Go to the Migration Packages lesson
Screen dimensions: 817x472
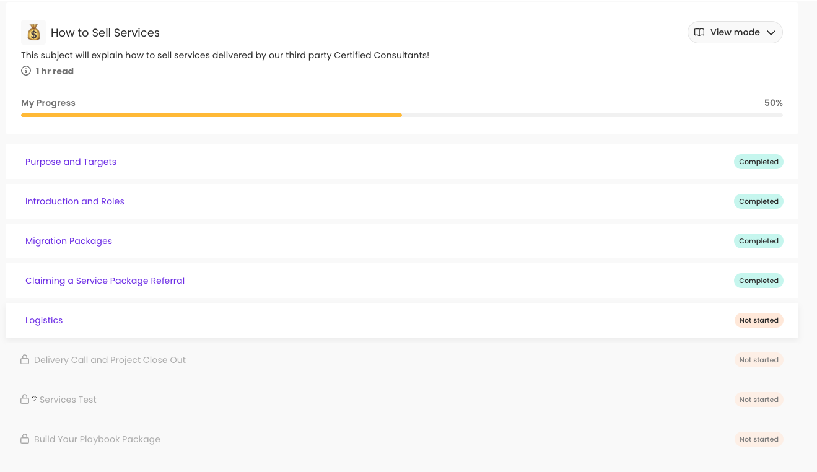pyautogui.click(x=69, y=241)
